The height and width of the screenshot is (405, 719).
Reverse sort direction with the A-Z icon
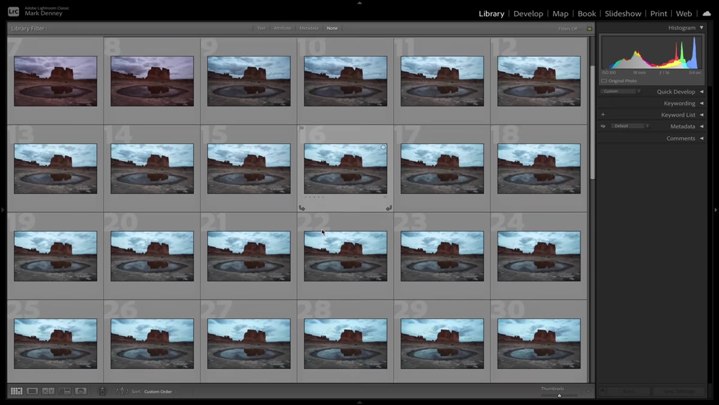[122, 391]
